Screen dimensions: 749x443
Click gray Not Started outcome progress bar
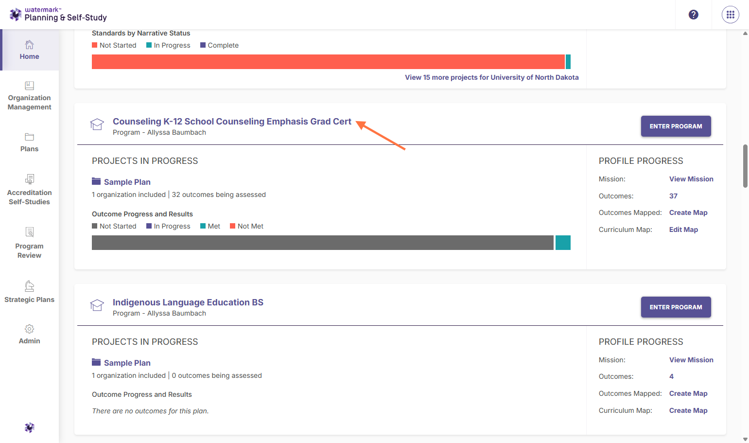[323, 243]
